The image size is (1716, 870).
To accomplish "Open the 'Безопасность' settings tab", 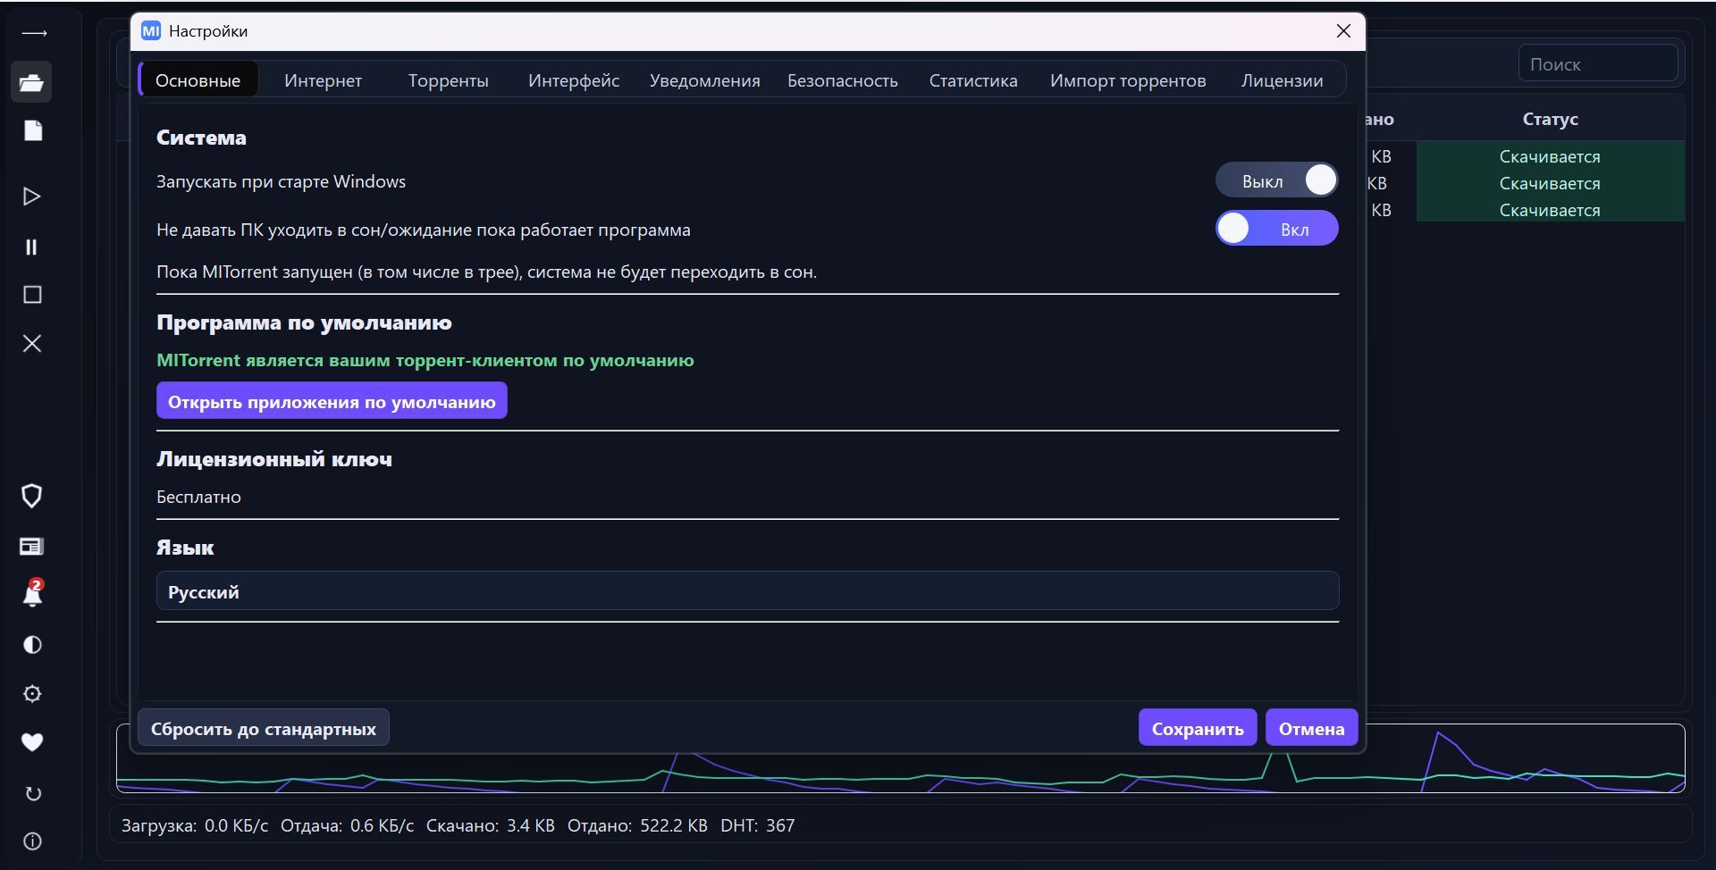I will [x=842, y=80].
